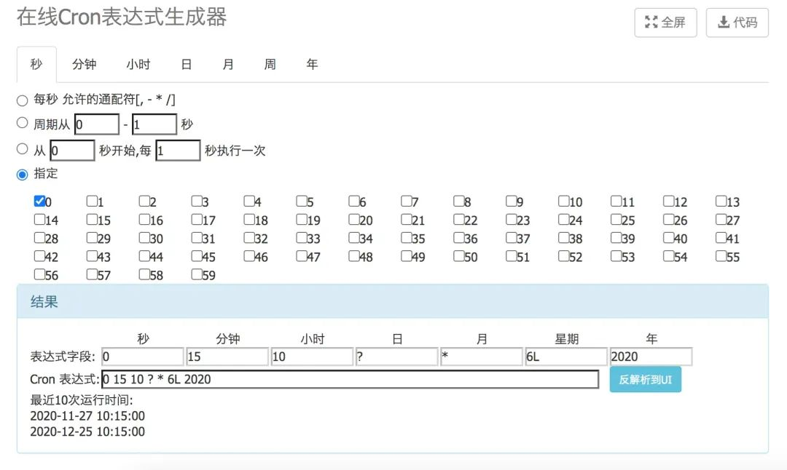Tick the checkbox labeled 59
This screenshot has height=470, width=787.
click(196, 274)
